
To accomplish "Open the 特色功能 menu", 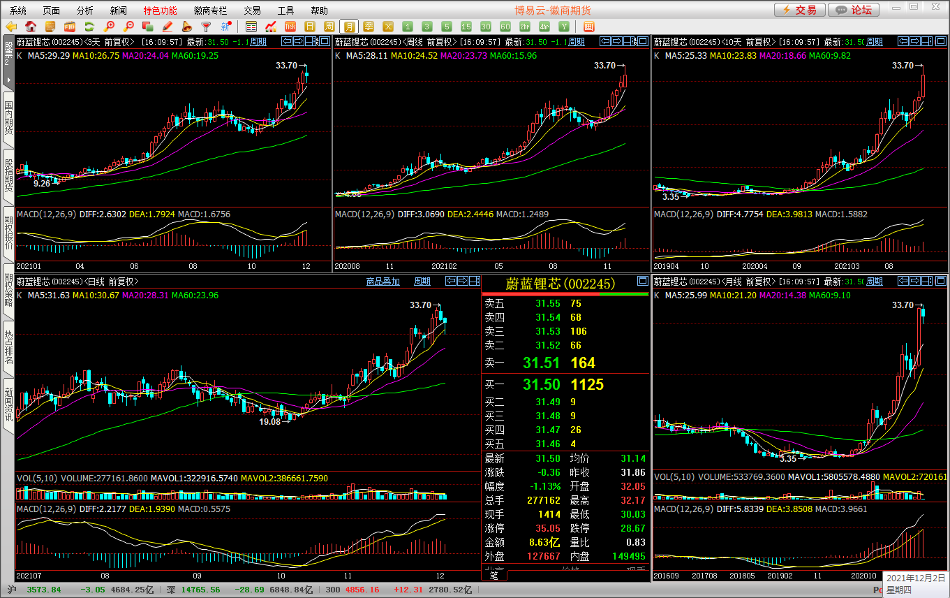I will (x=160, y=10).
